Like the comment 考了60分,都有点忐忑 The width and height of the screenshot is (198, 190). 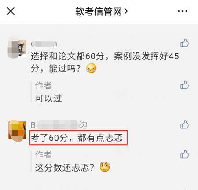click(184, 124)
